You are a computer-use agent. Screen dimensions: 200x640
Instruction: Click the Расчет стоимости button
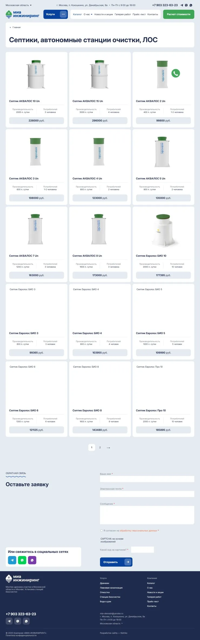point(178,14)
